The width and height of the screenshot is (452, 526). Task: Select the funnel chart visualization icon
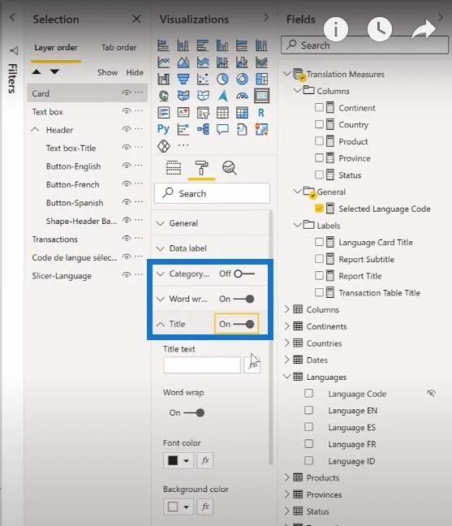pyautogui.click(x=183, y=80)
